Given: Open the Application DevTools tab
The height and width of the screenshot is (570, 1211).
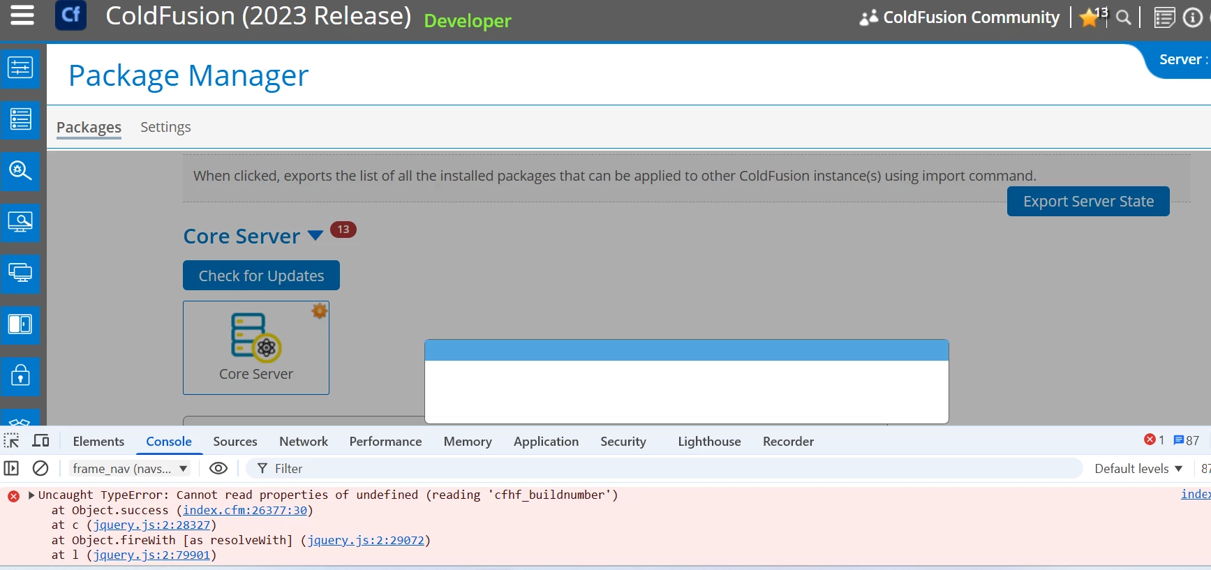Looking at the screenshot, I should click(546, 442).
